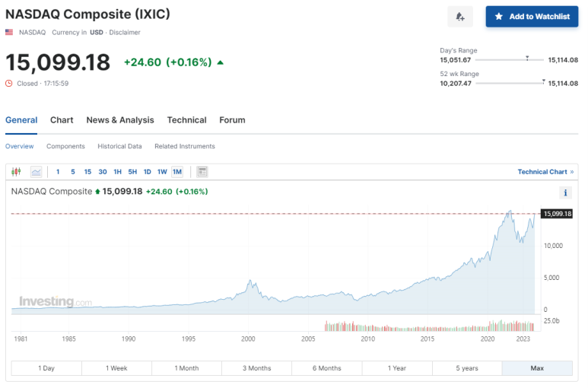Click the chart info icon
Image resolution: width=588 pixels, height=388 pixels.
pos(565,192)
